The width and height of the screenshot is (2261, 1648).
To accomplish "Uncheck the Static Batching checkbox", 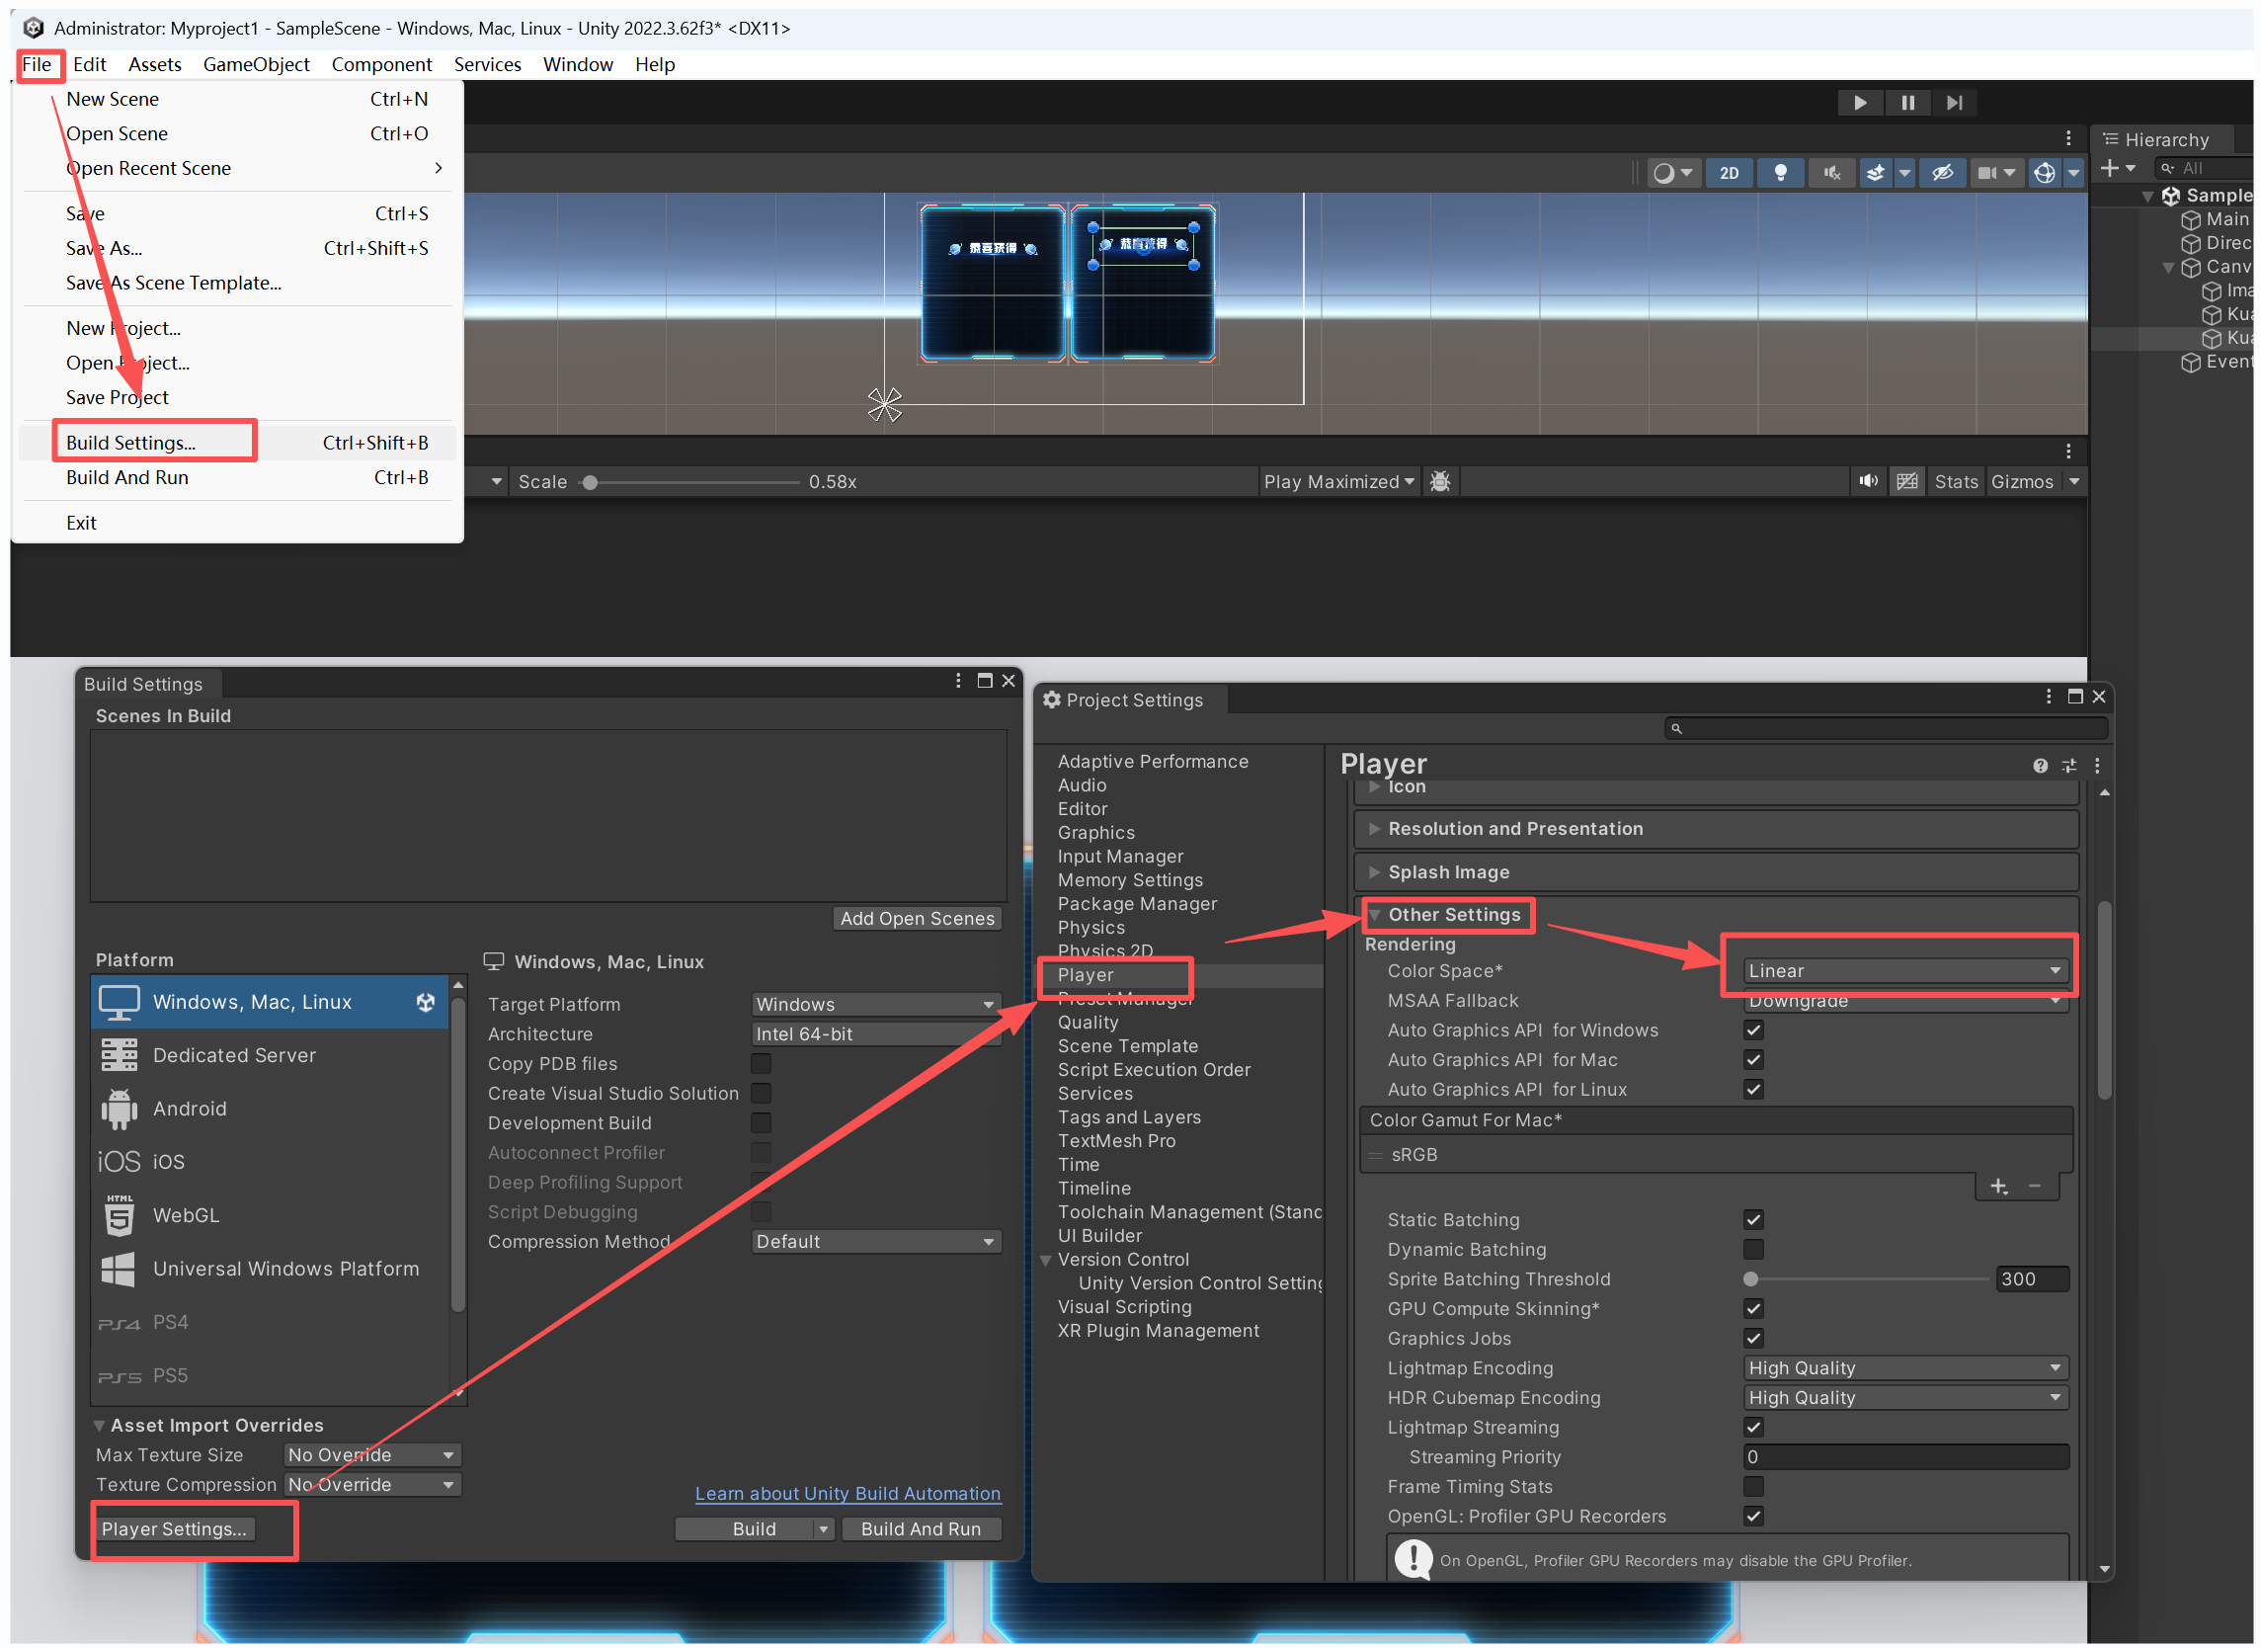I will point(1753,1219).
